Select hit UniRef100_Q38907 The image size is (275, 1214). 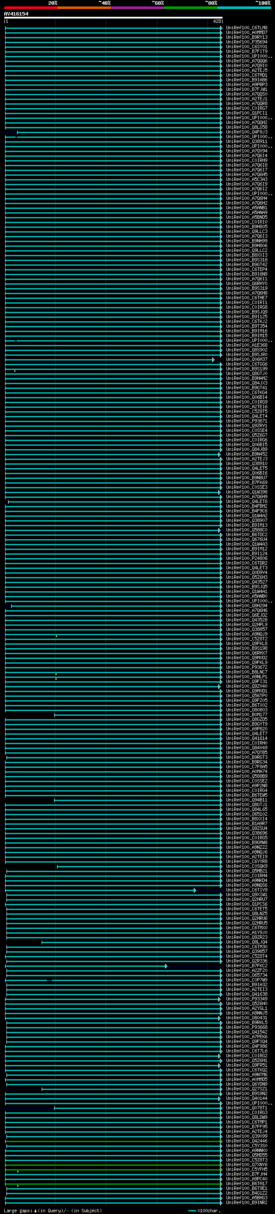coord(247,521)
